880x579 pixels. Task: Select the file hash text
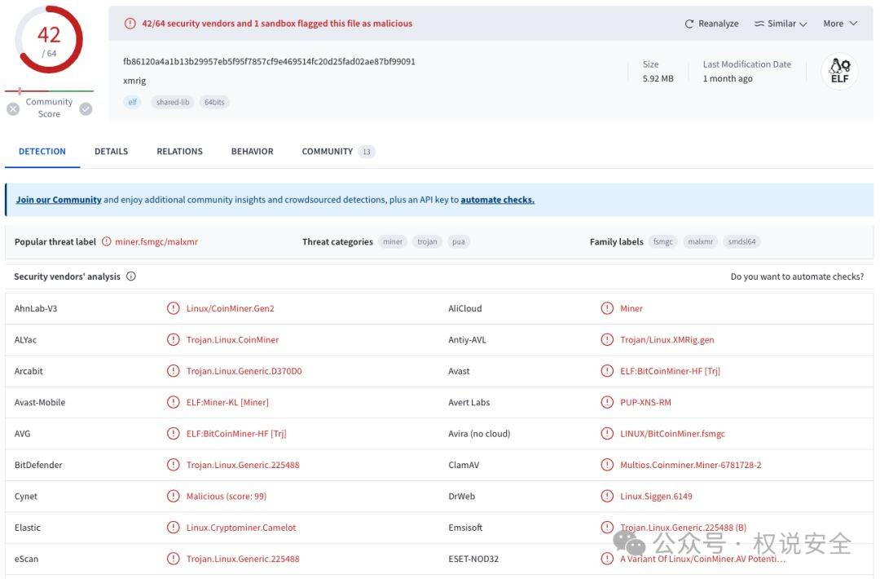pyautogui.click(x=269, y=61)
